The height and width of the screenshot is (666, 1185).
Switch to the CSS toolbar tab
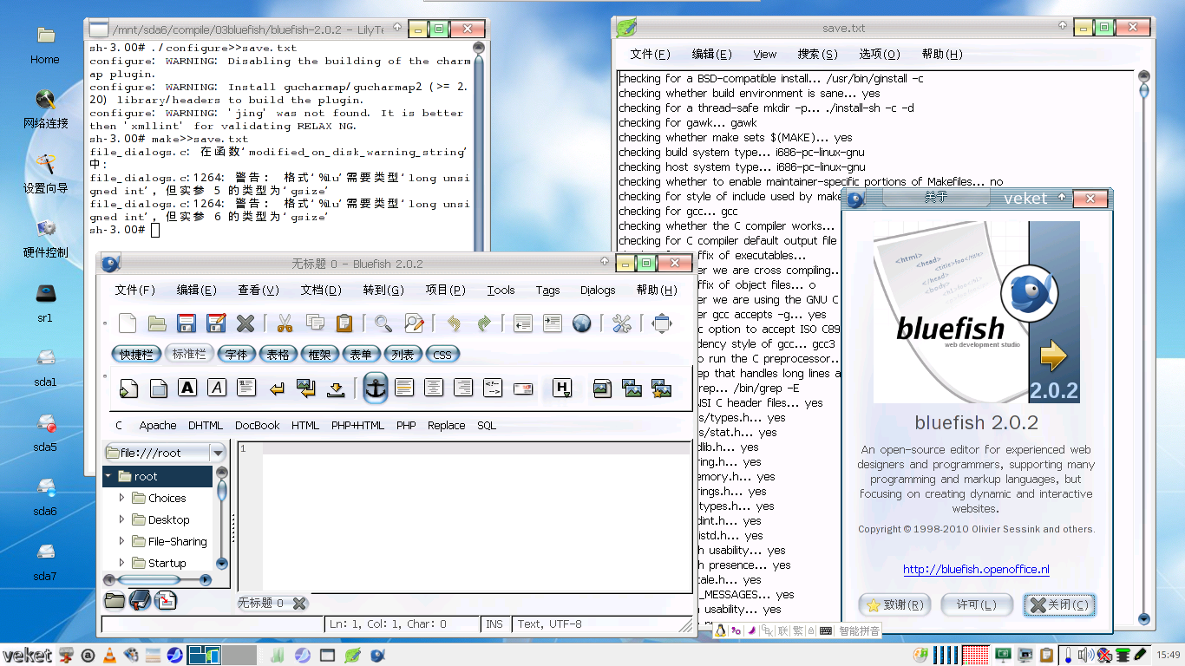(442, 354)
